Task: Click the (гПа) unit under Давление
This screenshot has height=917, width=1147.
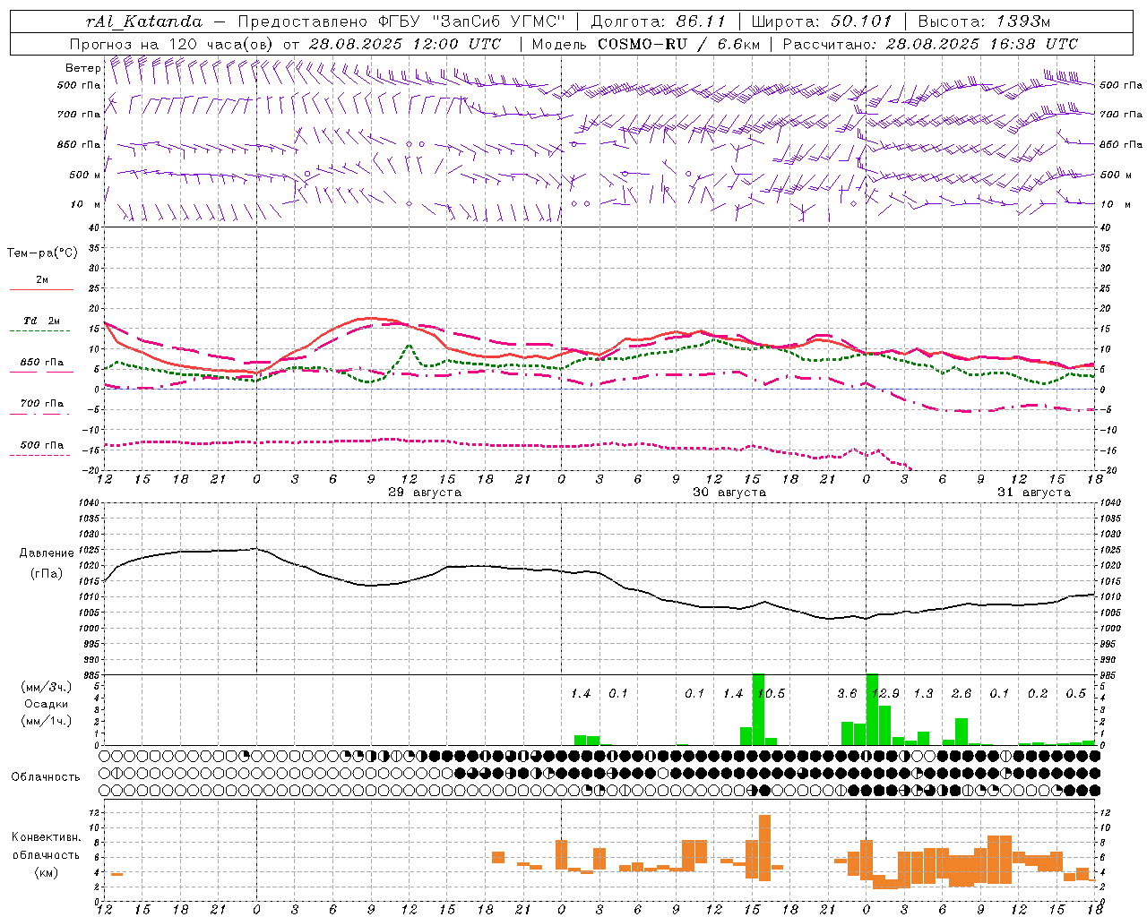Action: (47, 574)
